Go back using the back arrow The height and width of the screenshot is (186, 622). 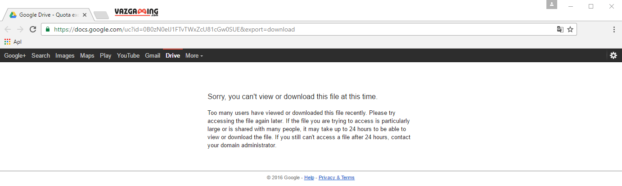tap(8, 29)
